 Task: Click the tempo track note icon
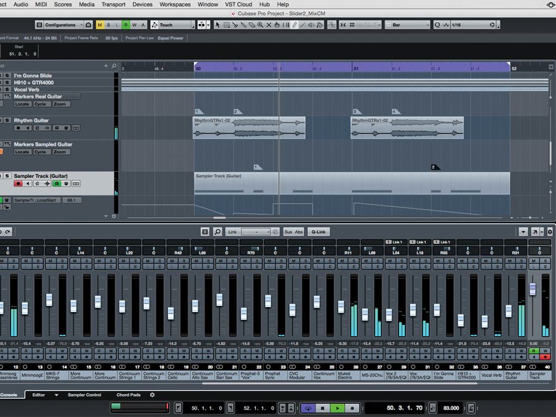pyautogui.click(x=433, y=408)
